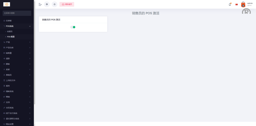This screenshot has width=256, height=126.
Task: Click the globe website icon in header
Action: (x=47, y=4)
